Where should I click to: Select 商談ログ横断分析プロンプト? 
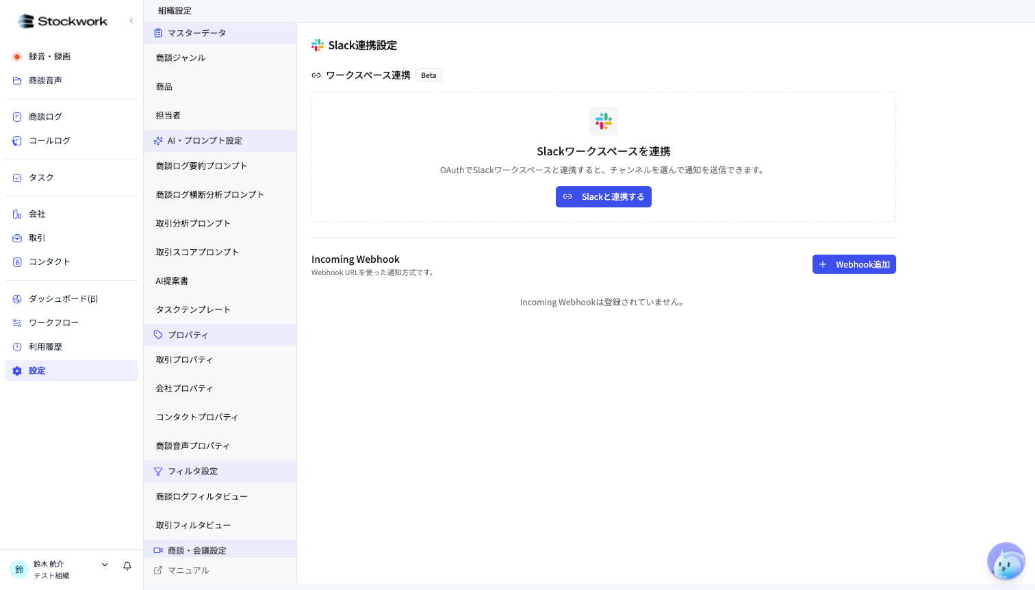220,195
